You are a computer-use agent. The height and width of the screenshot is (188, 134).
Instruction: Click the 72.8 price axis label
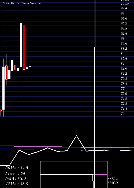[x=124, y=104]
